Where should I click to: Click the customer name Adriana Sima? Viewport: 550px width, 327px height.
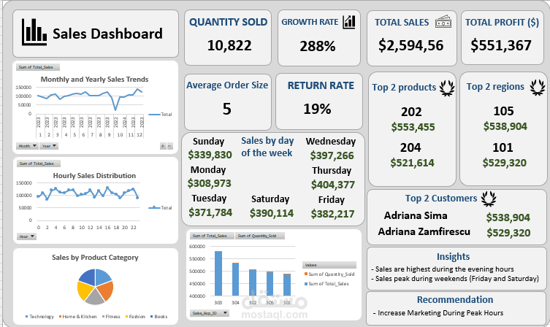[416, 215]
